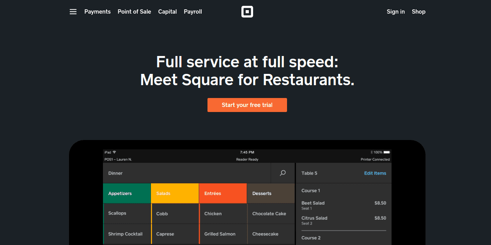Select the Grilled Salmon entrée
491x245 pixels.
coord(223,234)
